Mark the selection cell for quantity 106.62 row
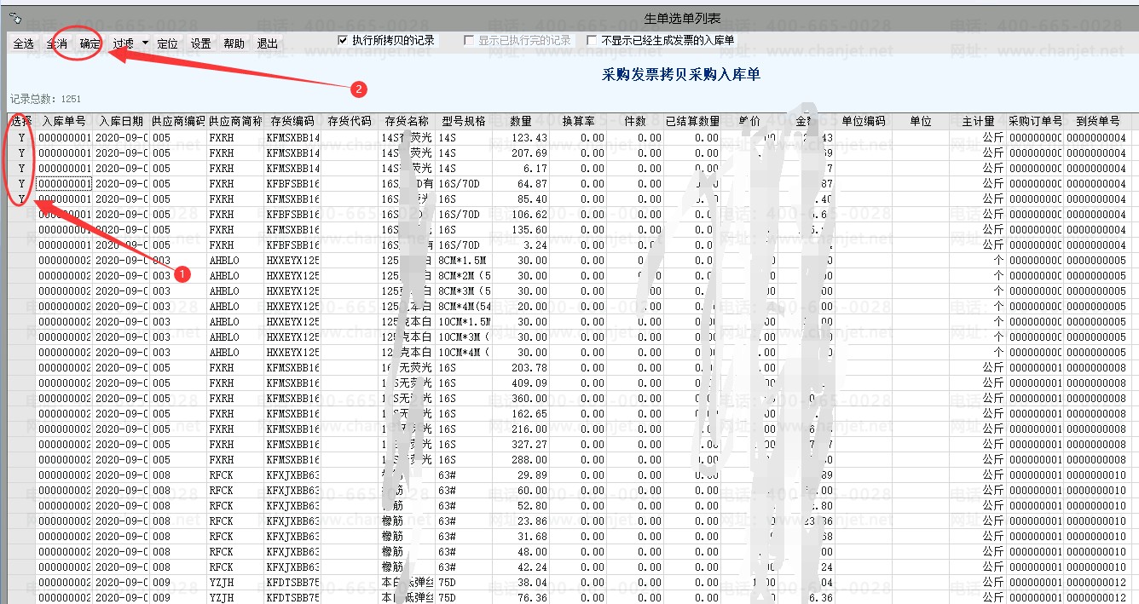1139x604 pixels. click(21, 215)
